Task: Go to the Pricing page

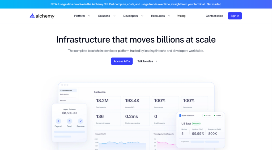Action: [181, 16]
